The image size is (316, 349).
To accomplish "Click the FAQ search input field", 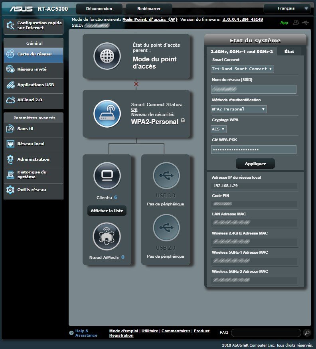I will click(266, 333).
